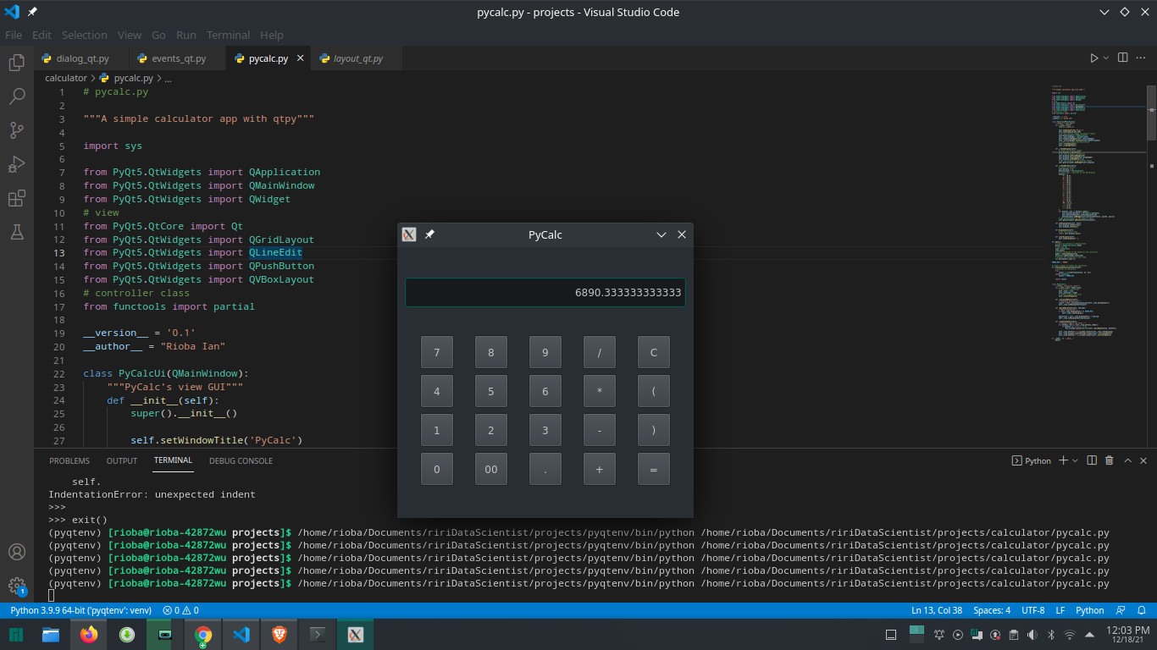
Task: Open the Source Control view
Action: 16,130
